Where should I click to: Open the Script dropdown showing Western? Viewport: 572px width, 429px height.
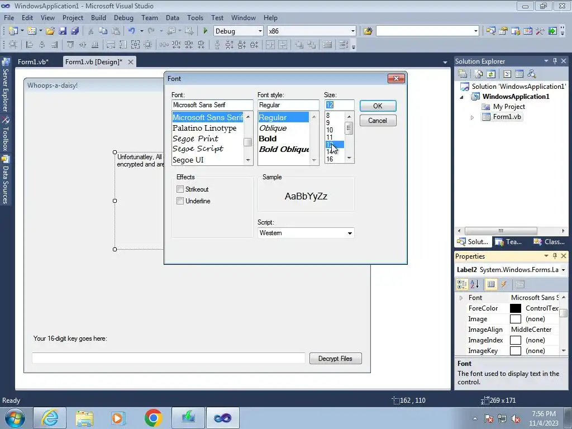click(350, 233)
